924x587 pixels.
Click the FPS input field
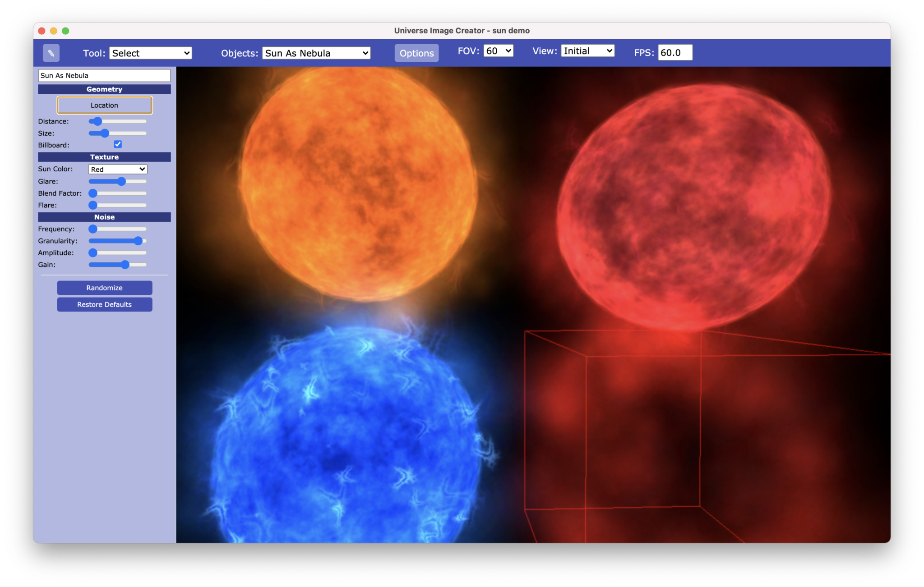coord(675,52)
